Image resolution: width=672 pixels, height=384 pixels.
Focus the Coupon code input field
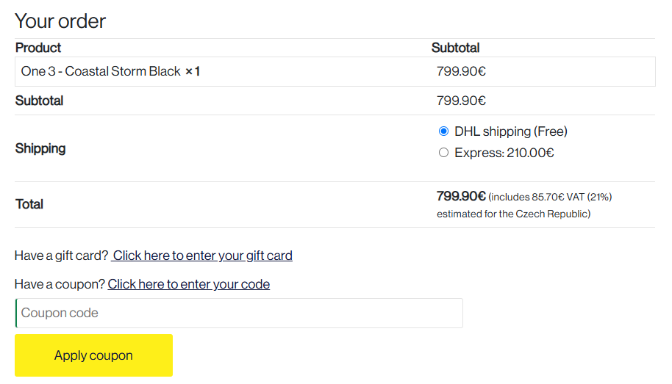(x=239, y=313)
